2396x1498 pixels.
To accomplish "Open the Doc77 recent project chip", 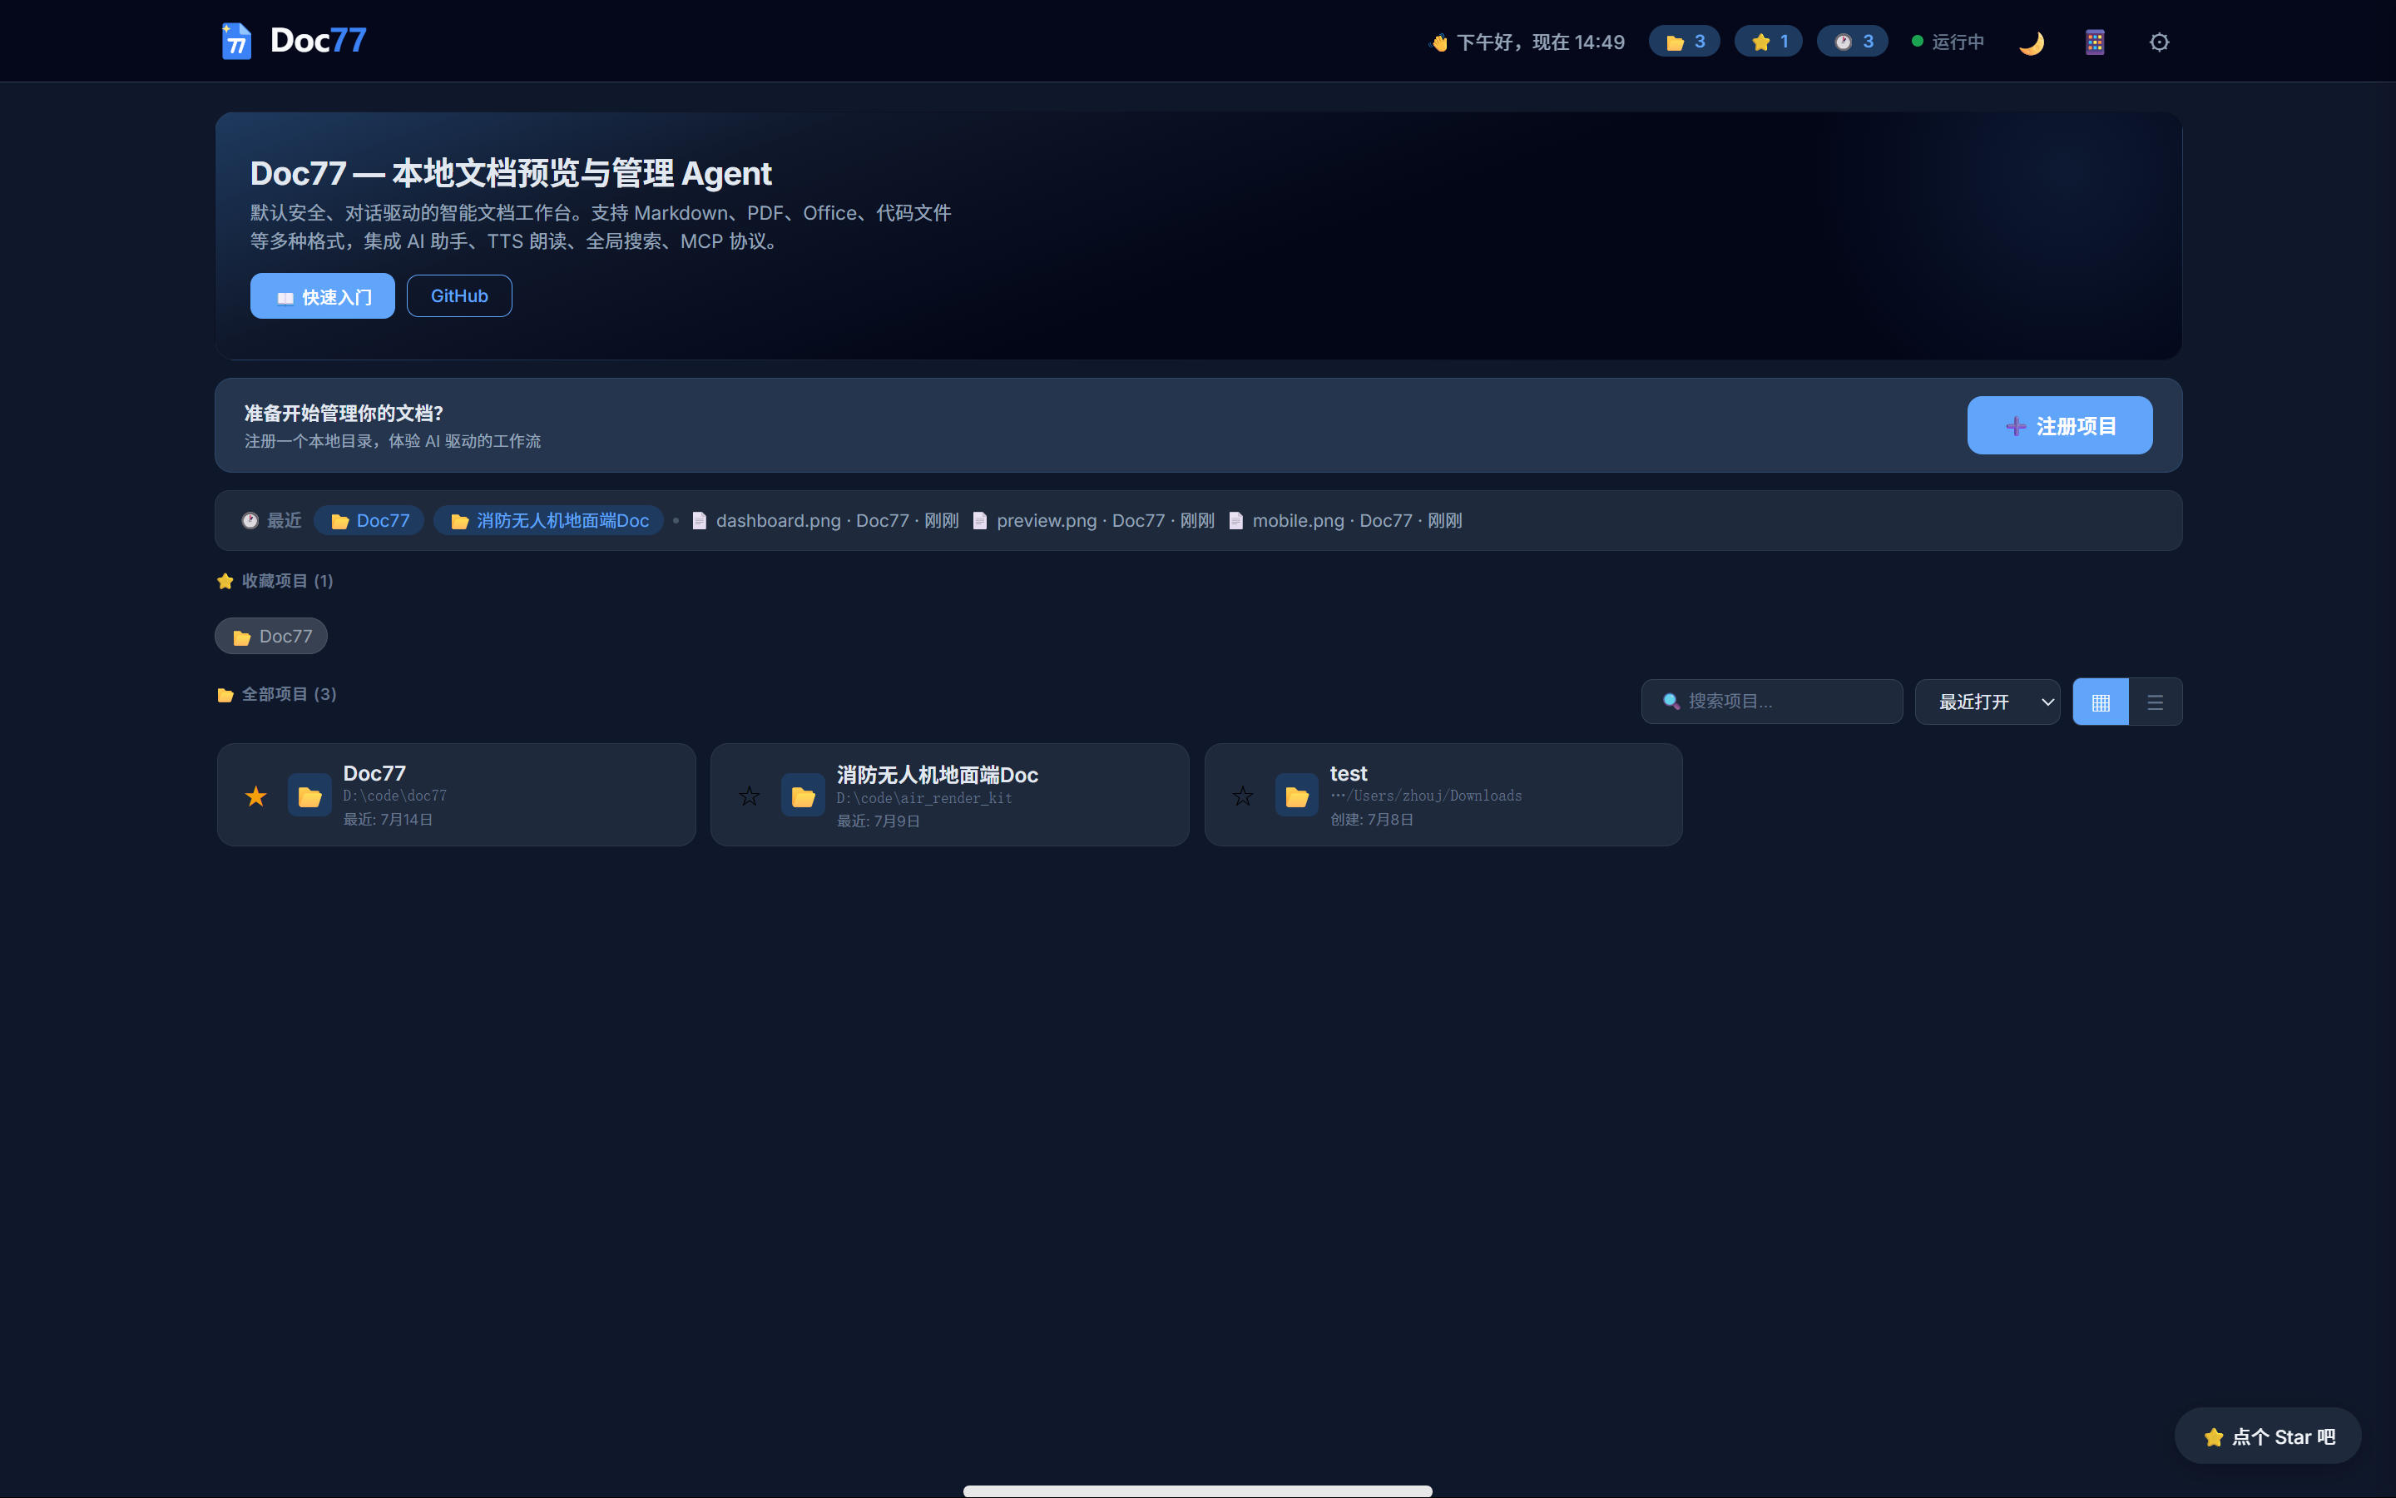I will [369, 520].
